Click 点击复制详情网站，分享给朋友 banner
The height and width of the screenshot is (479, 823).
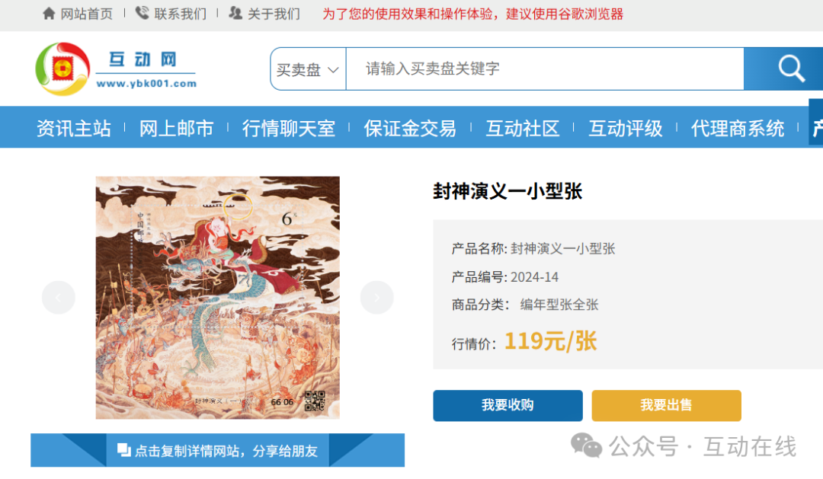[x=217, y=450]
